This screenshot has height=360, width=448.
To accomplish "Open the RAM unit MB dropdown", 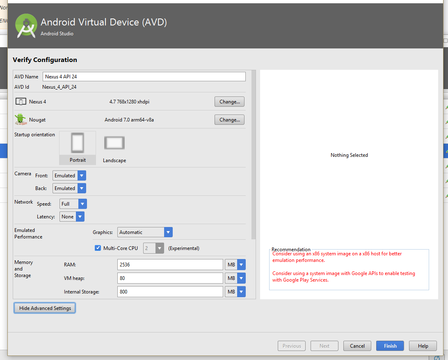I will coord(235,264).
